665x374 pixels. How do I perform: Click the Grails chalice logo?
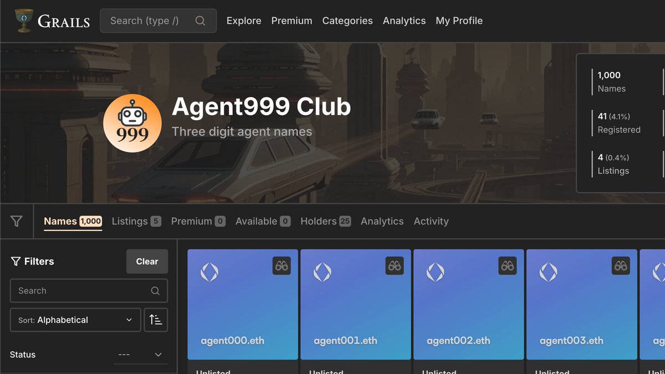point(24,21)
